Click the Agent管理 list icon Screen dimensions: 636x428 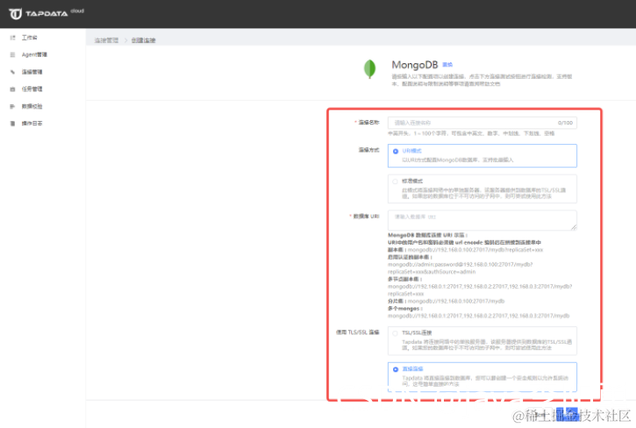click(x=12, y=54)
